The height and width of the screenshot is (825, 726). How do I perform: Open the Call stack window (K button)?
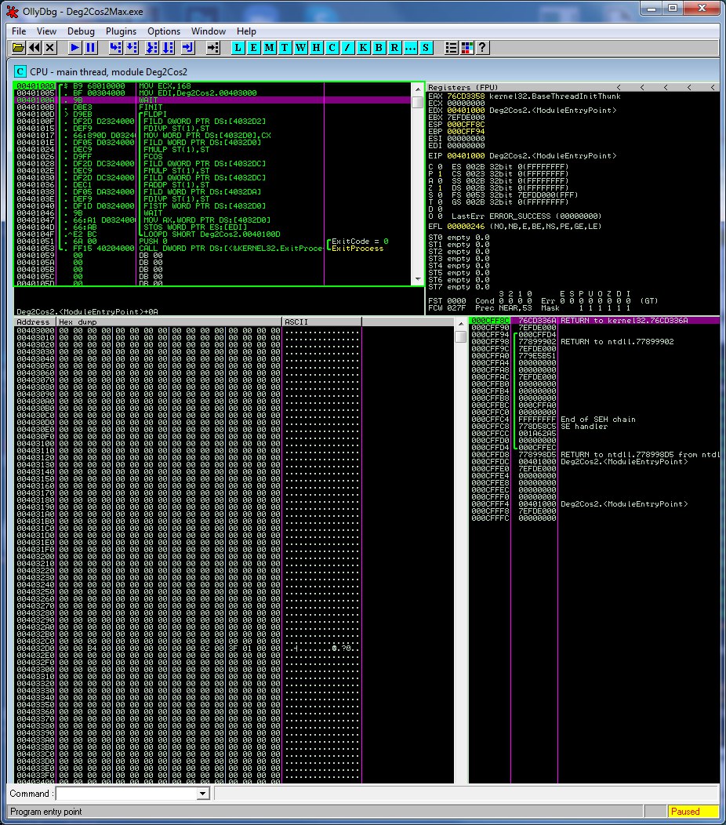tap(363, 48)
